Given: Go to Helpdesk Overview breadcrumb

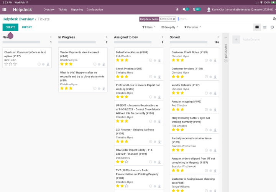Looking at the screenshot, I should click(x=18, y=19).
